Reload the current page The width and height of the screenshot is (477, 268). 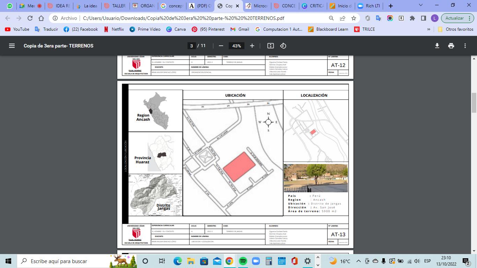pyautogui.click(x=30, y=18)
